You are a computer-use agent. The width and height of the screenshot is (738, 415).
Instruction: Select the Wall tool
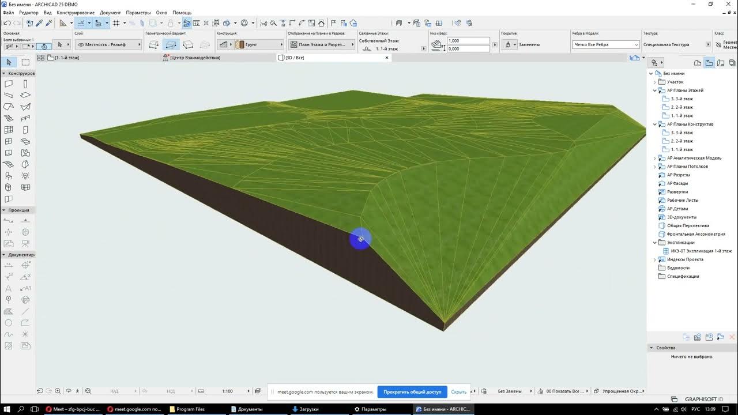tap(9, 84)
